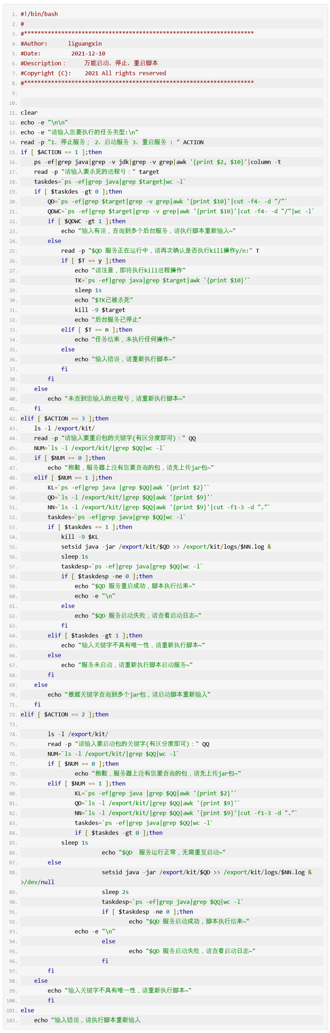Click the date value '2021-12-10'

point(89,53)
